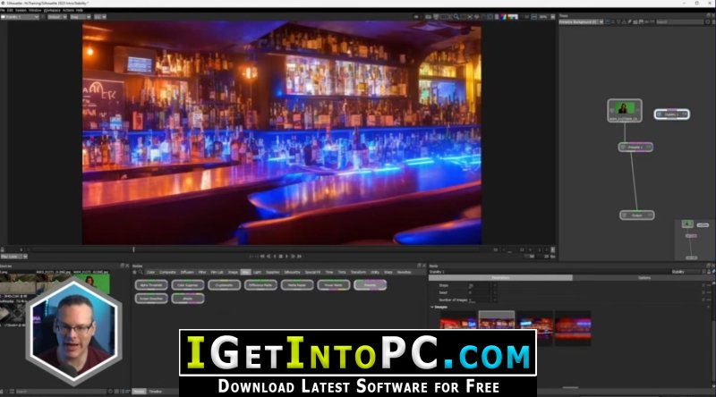This screenshot has width=716, height=397.
Task: Select the Primatte 1 node in the tree
Action: coord(635,147)
